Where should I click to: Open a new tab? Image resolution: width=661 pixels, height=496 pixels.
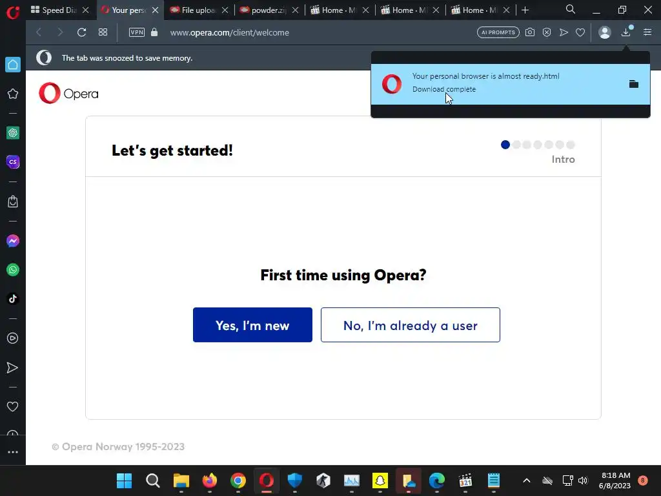click(525, 10)
